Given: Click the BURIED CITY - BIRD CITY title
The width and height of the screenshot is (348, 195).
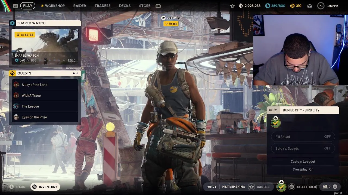Looking at the screenshot, I should [301, 110].
